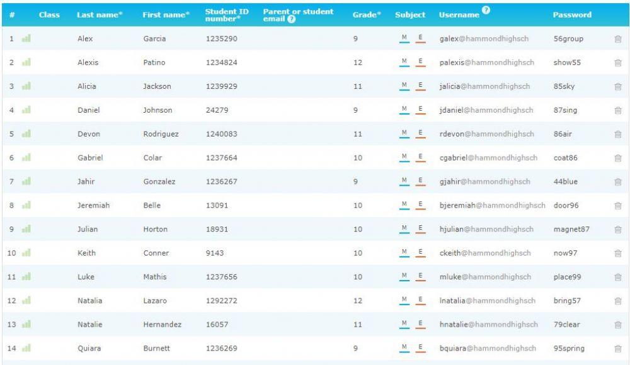Toggle the E subject for Natalie Hernandez
The width and height of the screenshot is (630, 365).
tap(420, 325)
